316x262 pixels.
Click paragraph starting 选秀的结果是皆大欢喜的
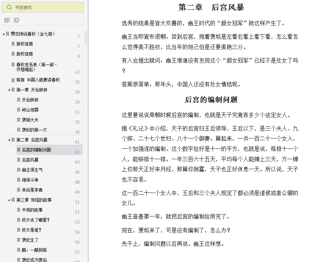coord(204,23)
